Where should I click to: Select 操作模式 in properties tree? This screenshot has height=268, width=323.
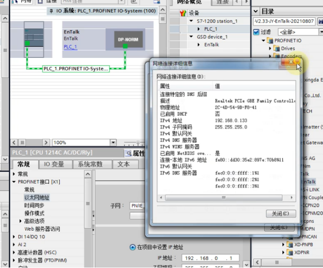(x=34, y=213)
